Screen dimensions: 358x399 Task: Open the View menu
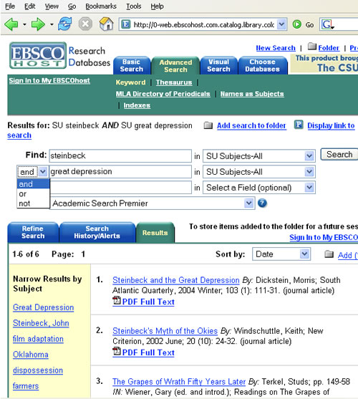(x=52, y=6)
